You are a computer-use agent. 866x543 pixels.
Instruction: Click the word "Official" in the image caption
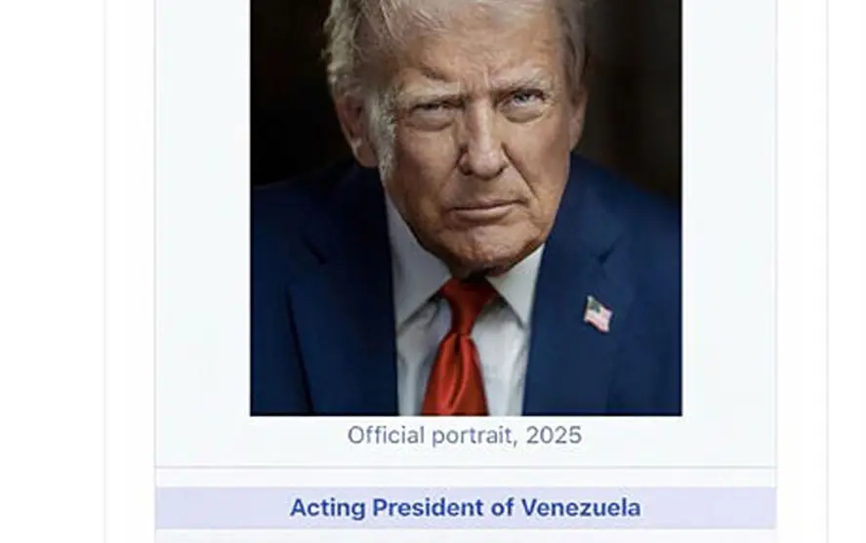[386, 436]
